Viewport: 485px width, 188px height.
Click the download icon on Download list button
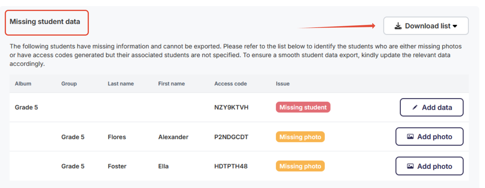398,26
